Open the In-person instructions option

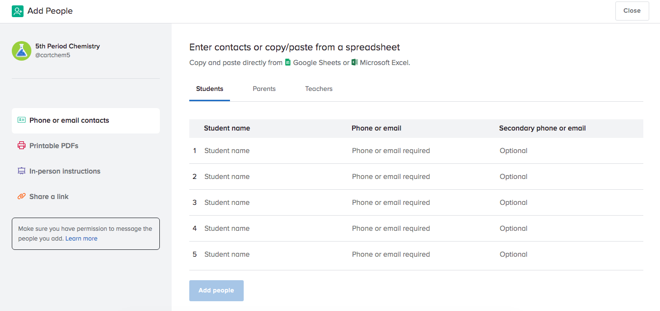[x=86, y=171]
